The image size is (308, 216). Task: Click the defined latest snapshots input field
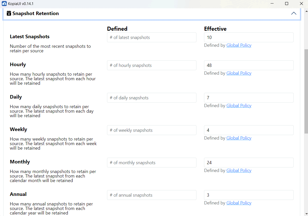151,37
